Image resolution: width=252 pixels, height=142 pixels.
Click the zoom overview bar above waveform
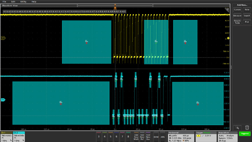[x=115, y=5]
